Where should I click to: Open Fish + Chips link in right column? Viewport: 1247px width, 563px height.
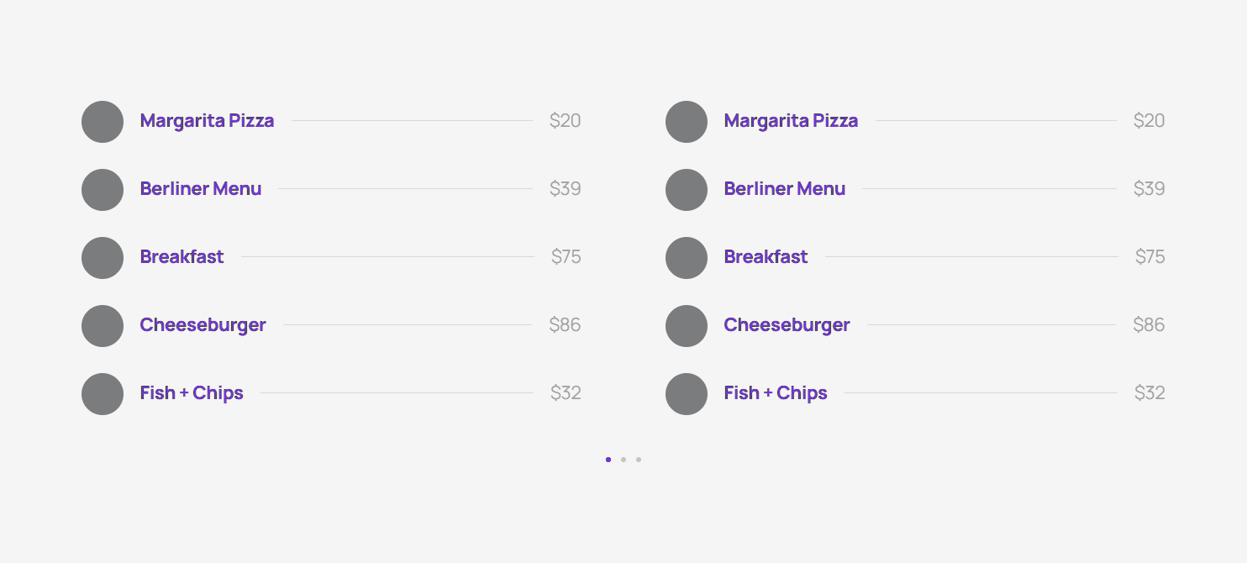point(776,393)
